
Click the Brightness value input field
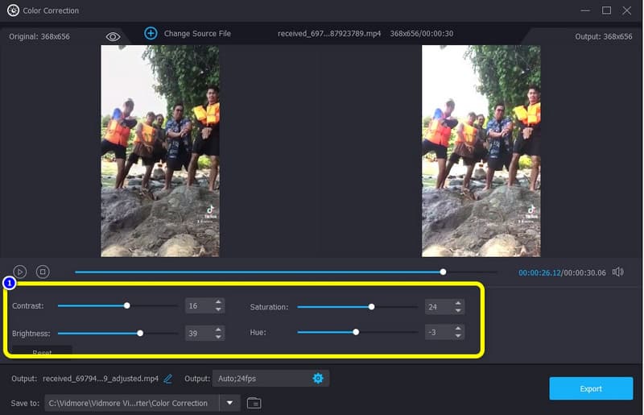coord(198,333)
